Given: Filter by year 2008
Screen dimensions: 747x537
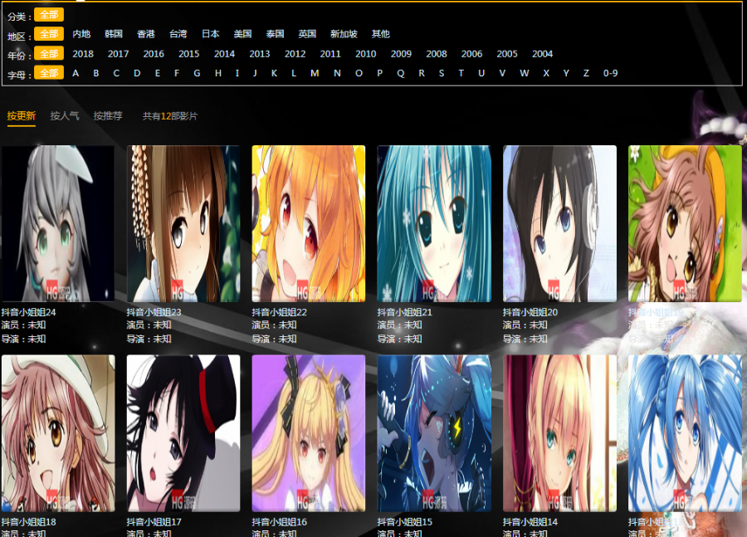Looking at the screenshot, I should 437,54.
